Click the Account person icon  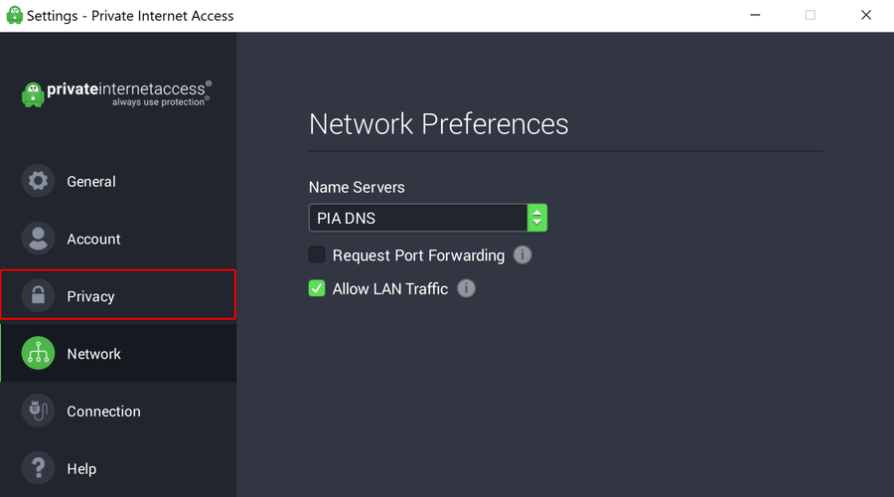pyautogui.click(x=38, y=239)
